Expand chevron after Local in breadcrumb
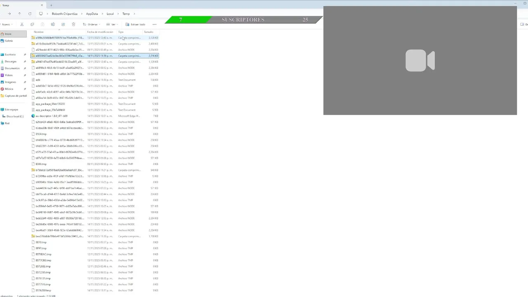Viewport: 528px width, 297px height. 118,14
